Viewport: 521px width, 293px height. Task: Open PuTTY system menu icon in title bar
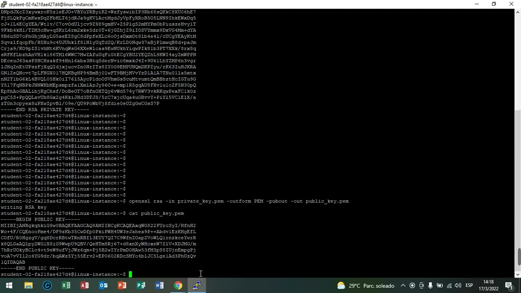4,4
